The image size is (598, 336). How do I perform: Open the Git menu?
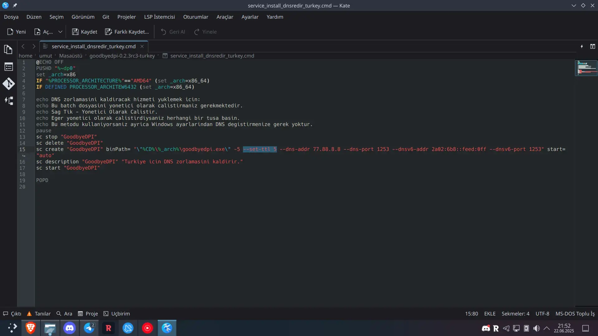click(106, 17)
